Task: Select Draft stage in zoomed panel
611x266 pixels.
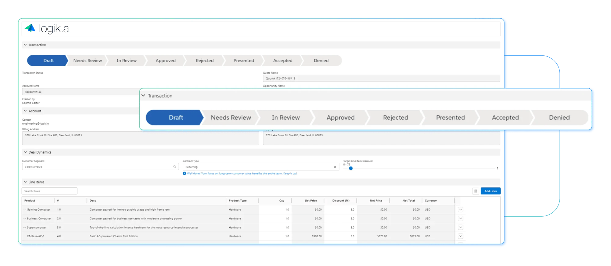Action: (175, 118)
